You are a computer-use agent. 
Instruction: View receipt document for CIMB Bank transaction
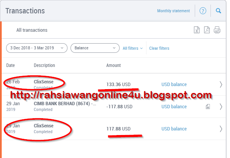(x=208, y=107)
